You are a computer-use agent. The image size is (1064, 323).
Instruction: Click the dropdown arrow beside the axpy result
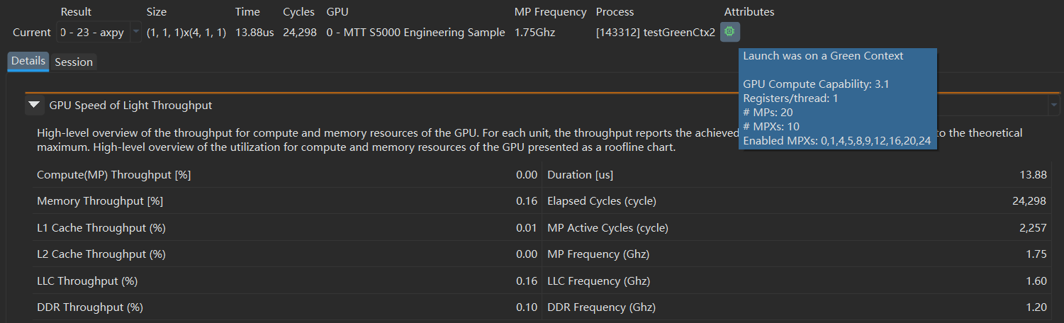(x=135, y=33)
